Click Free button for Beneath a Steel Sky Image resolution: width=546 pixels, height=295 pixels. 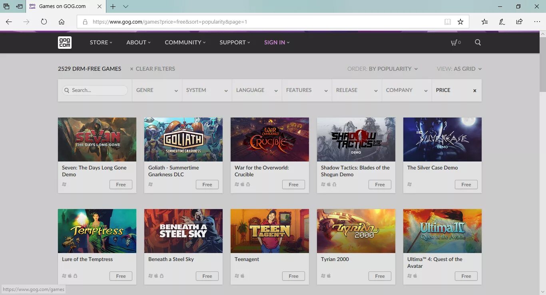click(207, 276)
